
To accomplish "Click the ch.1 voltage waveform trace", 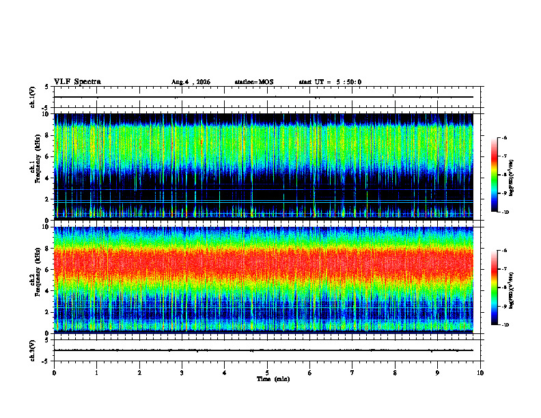I will 264,97.
